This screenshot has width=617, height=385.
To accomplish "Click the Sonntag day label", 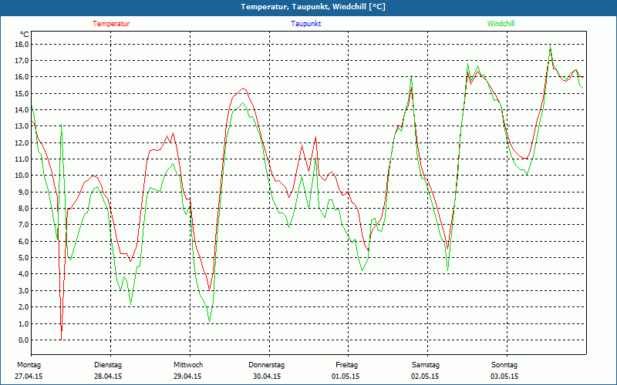I will click(x=504, y=365).
